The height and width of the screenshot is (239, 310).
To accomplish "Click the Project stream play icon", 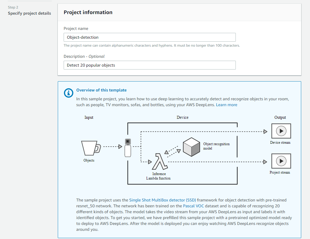I will pos(281,161).
